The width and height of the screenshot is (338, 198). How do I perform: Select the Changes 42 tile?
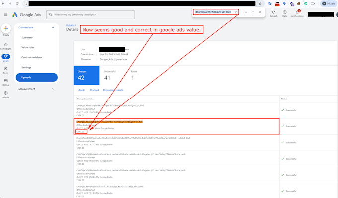tap(86, 75)
